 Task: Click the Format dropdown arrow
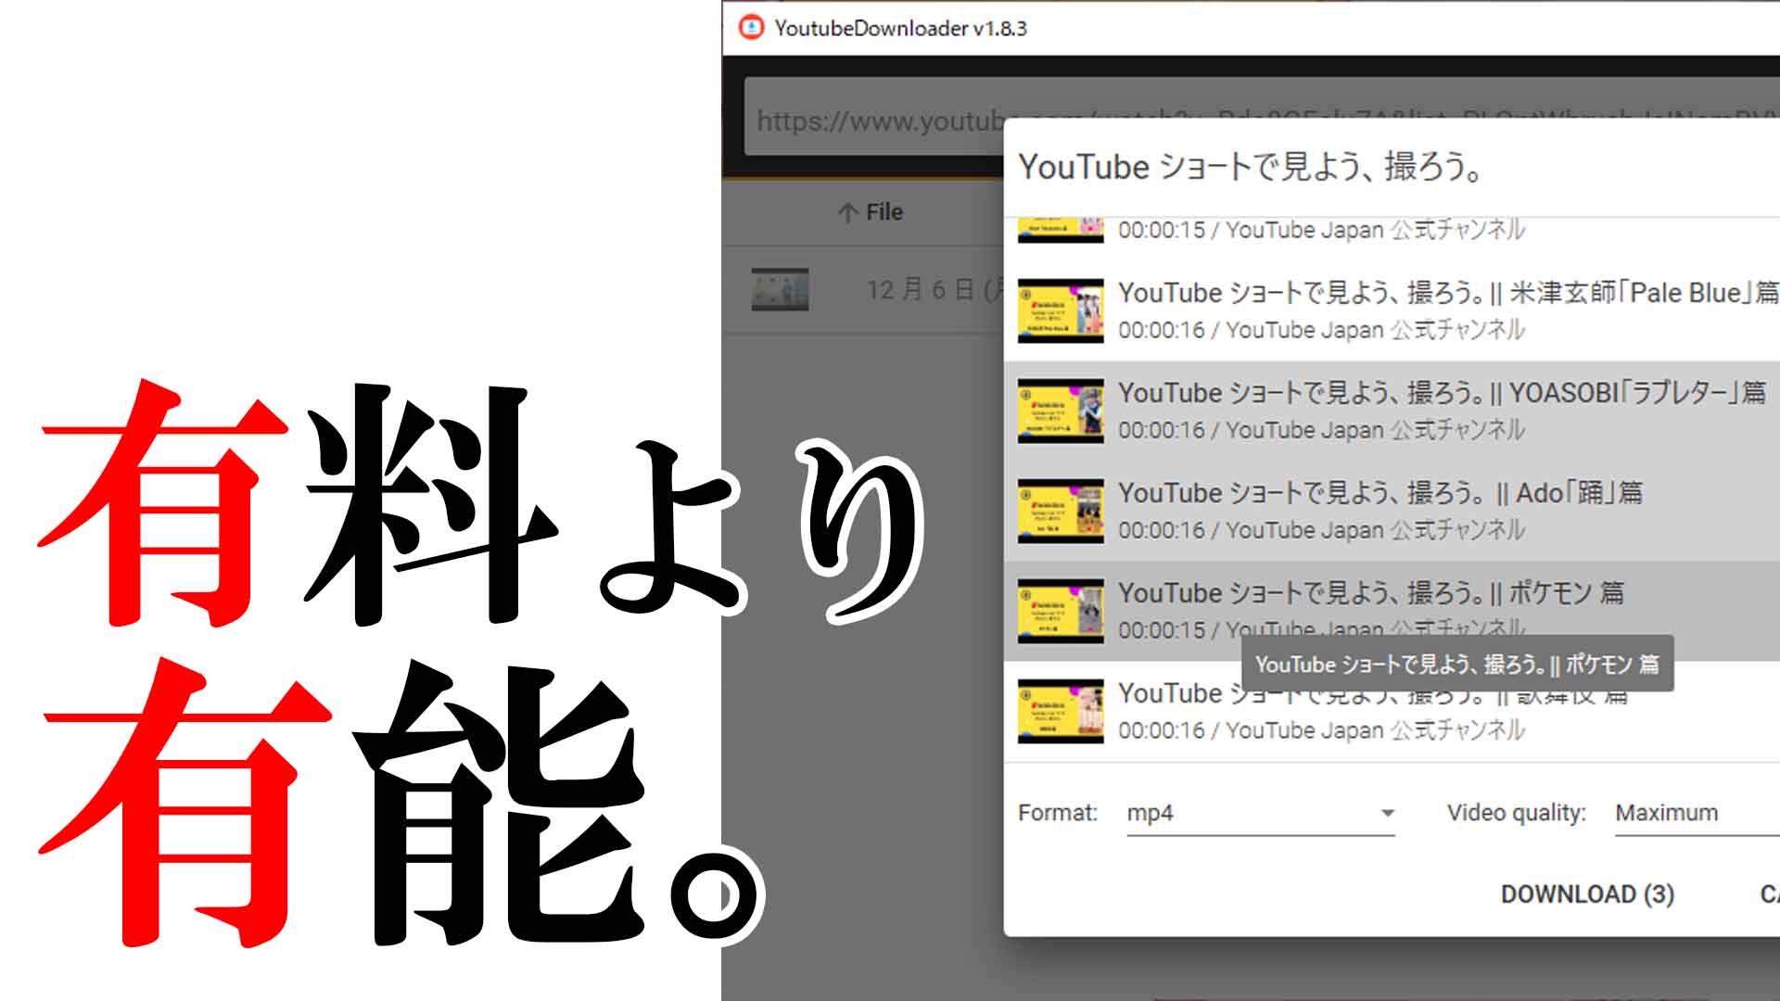pyautogui.click(x=1387, y=813)
